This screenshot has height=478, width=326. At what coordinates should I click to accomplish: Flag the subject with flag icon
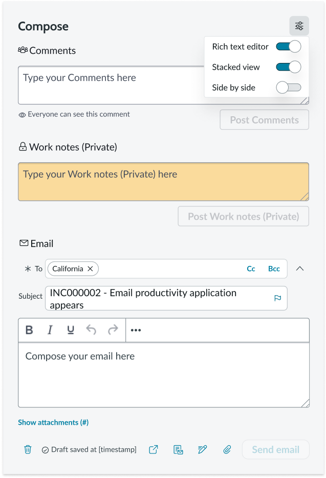point(277,298)
